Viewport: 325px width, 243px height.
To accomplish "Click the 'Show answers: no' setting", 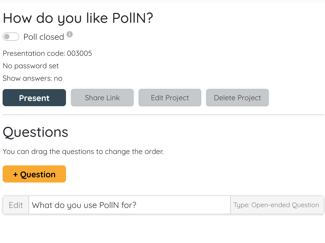I will point(32,78).
